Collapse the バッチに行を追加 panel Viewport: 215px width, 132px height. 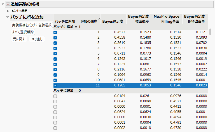(8, 17)
